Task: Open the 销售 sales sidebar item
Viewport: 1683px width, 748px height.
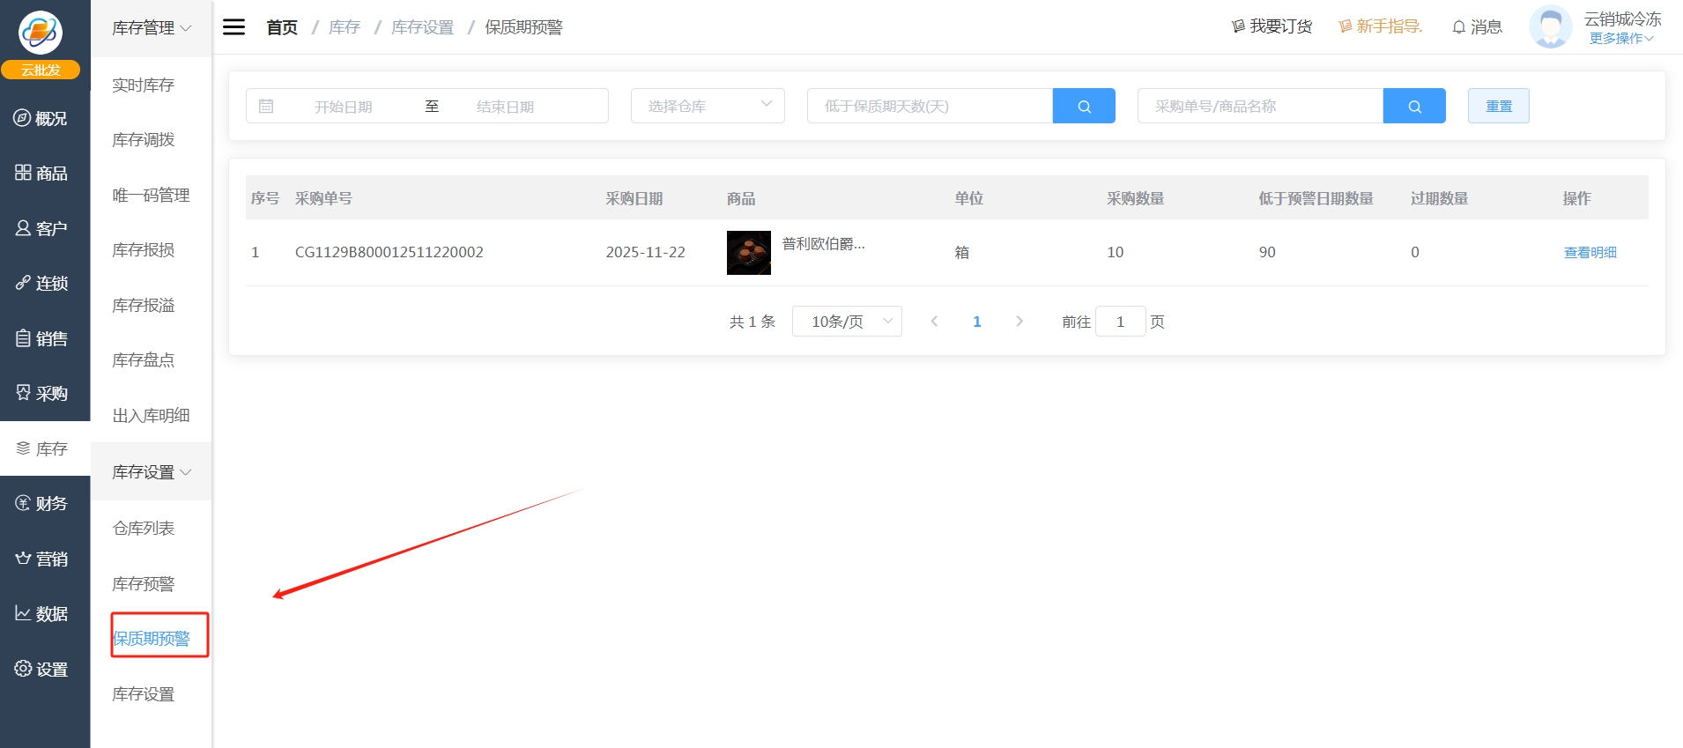Action: click(x=41, y=338)
